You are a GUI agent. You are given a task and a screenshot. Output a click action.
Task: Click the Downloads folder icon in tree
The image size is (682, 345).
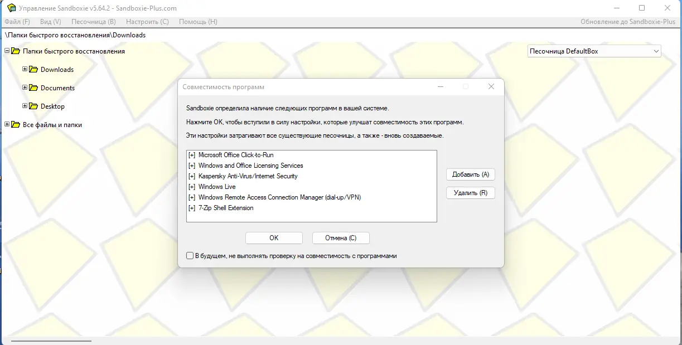click(x=33, y=70)
